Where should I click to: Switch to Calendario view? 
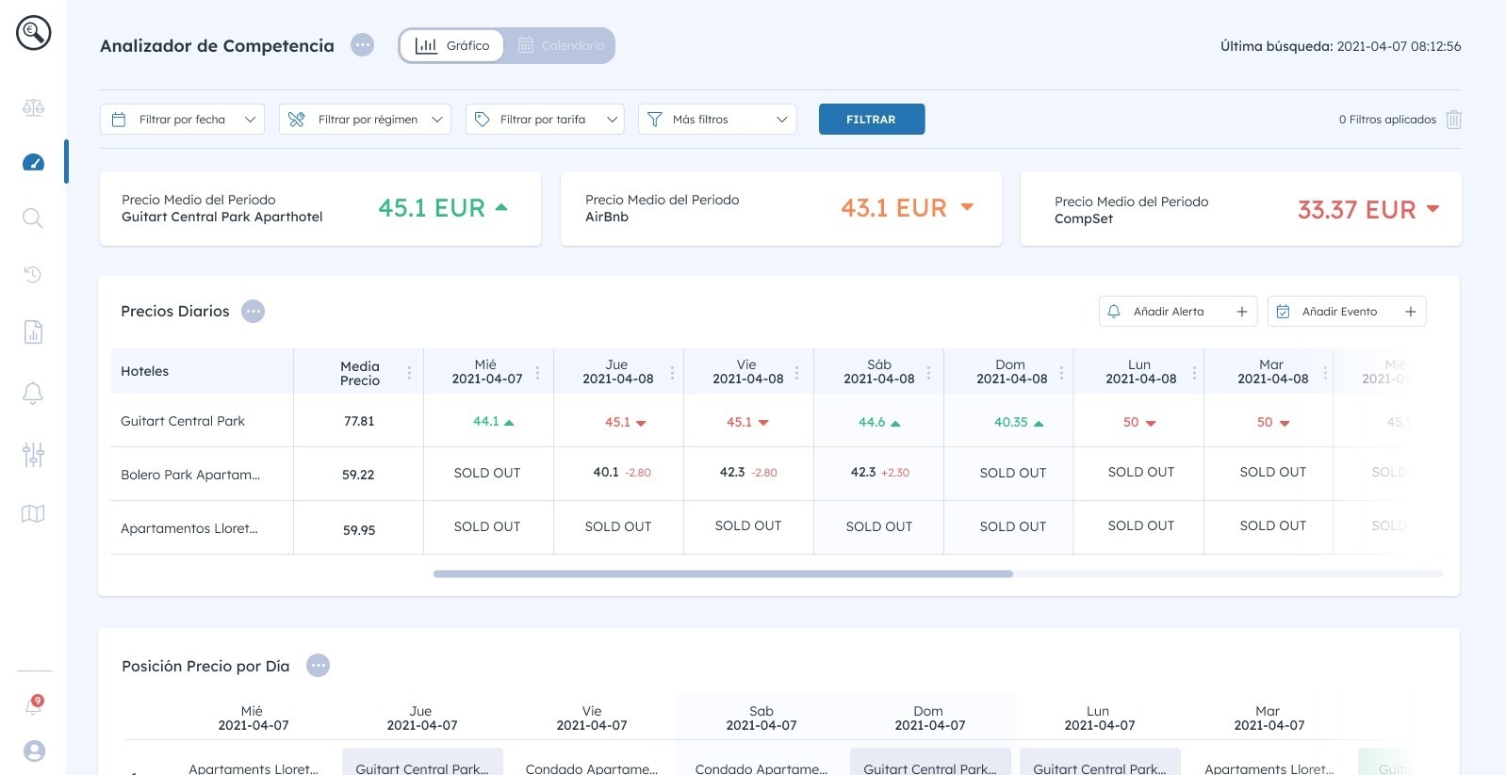561,45
